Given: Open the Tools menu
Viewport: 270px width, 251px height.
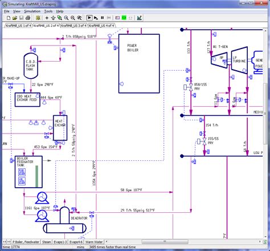Looking at the screenshot, I should pos(48,11).
